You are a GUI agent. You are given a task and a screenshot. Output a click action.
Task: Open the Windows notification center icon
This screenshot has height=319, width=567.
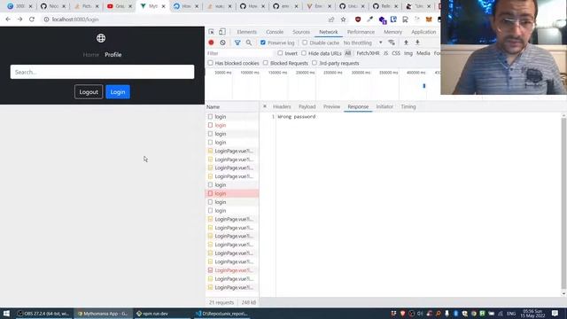coord(555,314)
